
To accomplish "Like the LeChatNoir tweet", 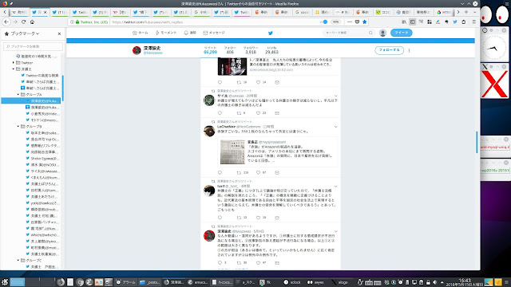I will point(258,172).
